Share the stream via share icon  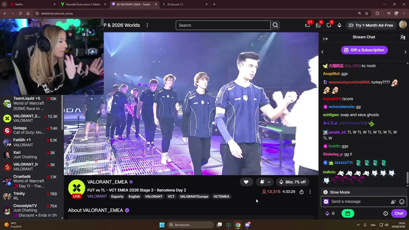[x=301, y=192]
